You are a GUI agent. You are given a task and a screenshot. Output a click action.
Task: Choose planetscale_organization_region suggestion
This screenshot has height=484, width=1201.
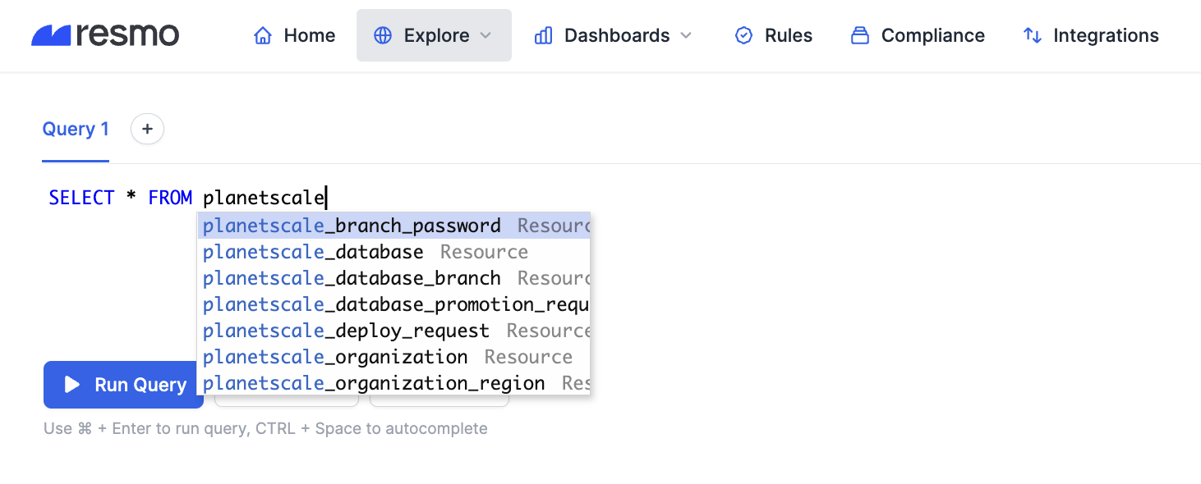coord(374,383)
